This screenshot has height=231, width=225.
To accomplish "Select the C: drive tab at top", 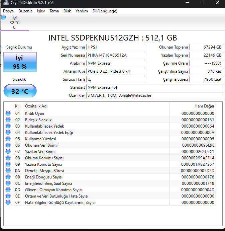I will [14, 23].
